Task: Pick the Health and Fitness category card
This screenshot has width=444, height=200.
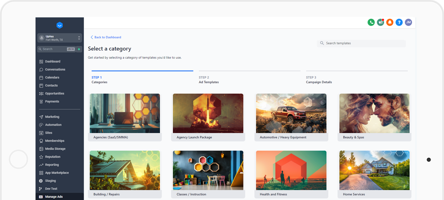Action: pos(291,174)
